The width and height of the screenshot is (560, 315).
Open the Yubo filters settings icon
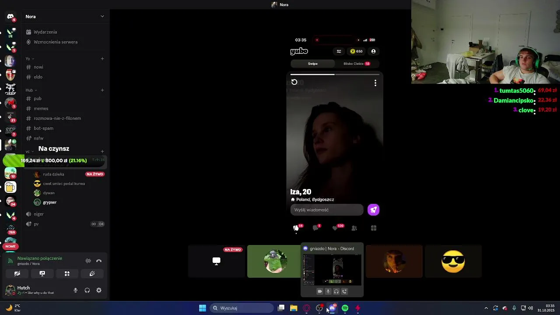tap(339, 51)
